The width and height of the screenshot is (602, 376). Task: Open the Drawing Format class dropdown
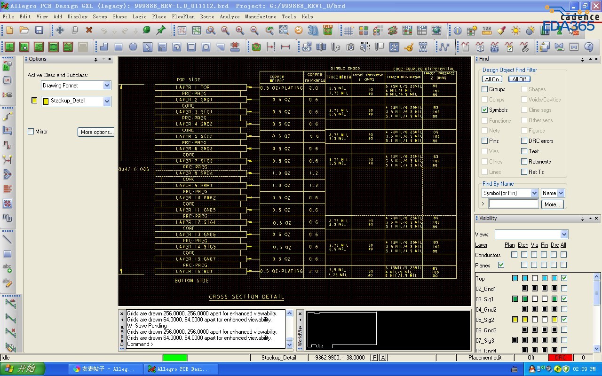[107, 86]
